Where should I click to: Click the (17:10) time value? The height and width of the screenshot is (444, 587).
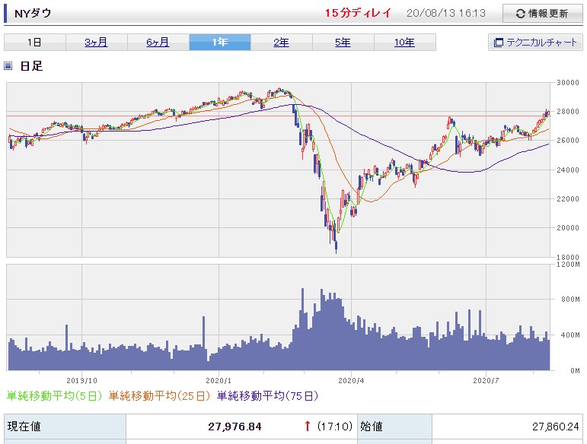point(335,427)
